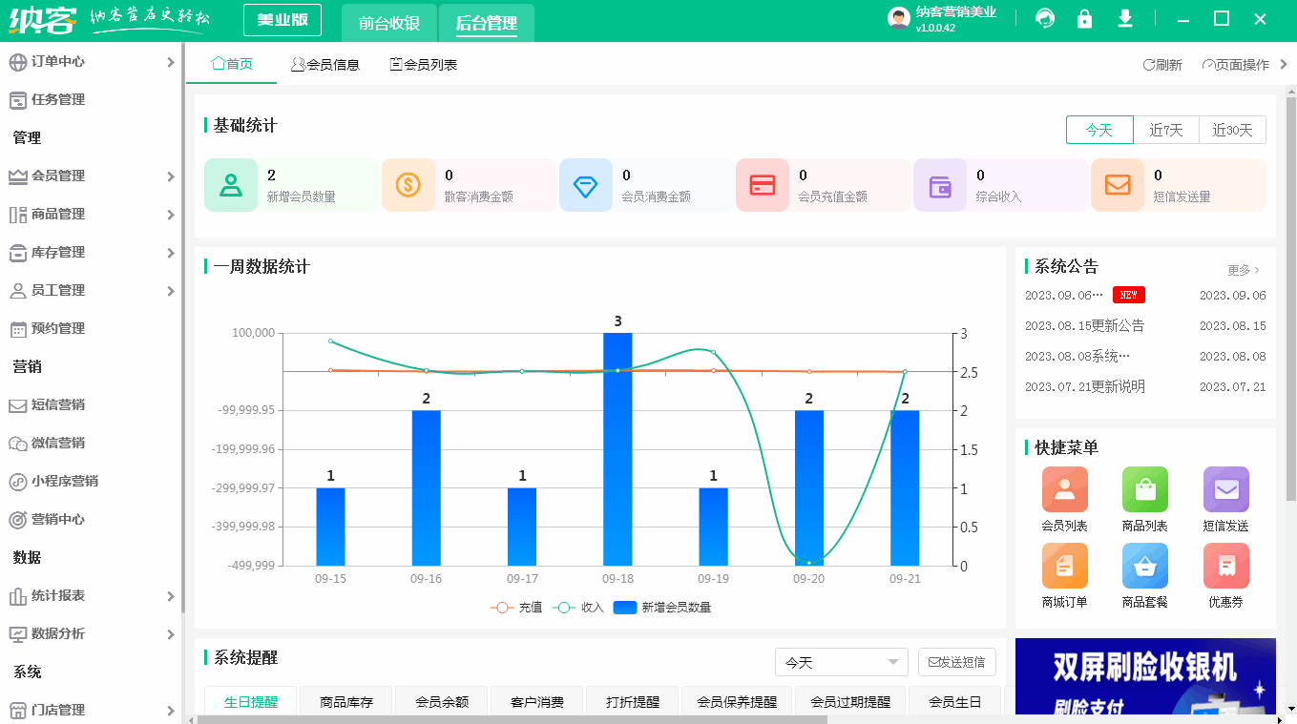Open the 商城订单 shortcut icon
The image size is (1297, 724).
(x=1064, y=566)
